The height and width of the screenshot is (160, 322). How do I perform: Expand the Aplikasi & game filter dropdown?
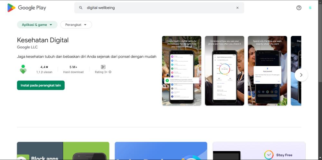click(x=37, y=25)
